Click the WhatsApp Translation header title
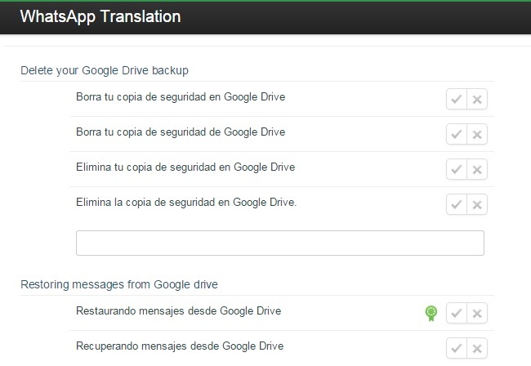This screenshot has width=531, height=366. click(100, 16)
